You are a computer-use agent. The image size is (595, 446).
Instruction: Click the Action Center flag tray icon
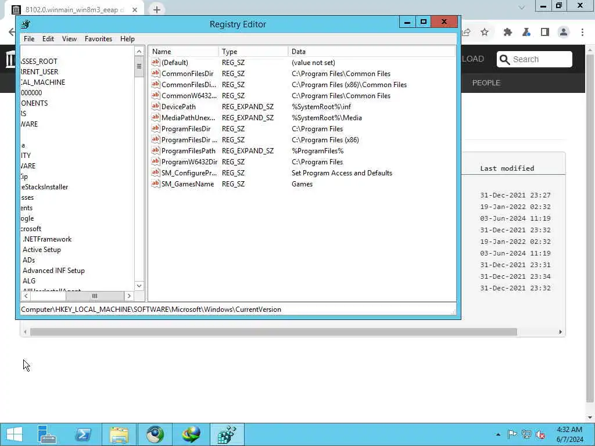(x=512, y=434)
